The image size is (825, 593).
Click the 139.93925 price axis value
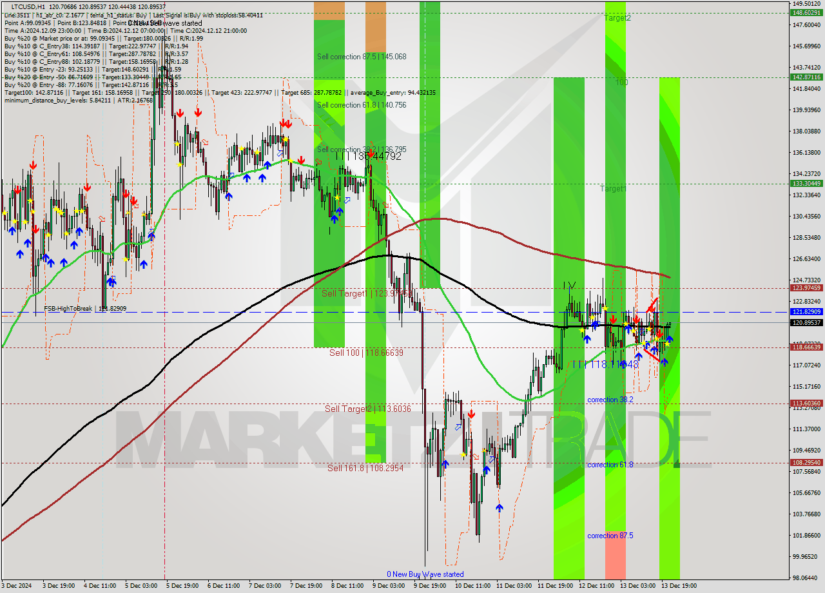806,110
